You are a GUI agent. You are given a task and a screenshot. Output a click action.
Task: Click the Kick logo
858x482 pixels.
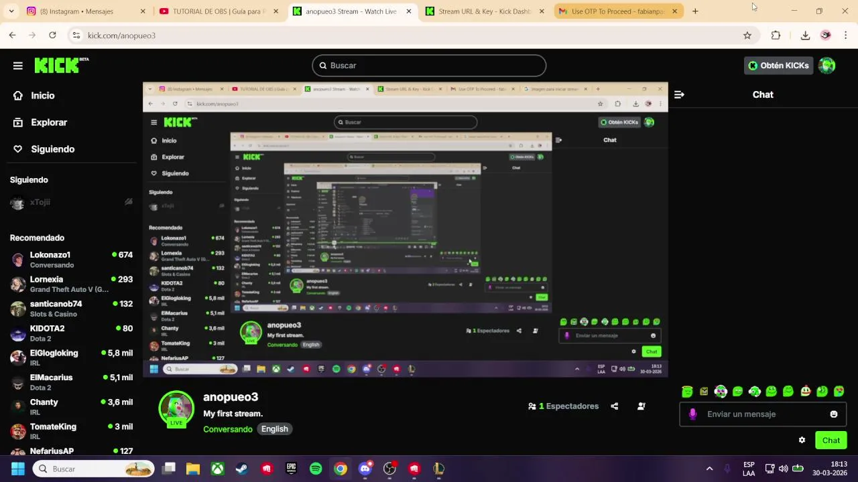[x=61, y=65]
